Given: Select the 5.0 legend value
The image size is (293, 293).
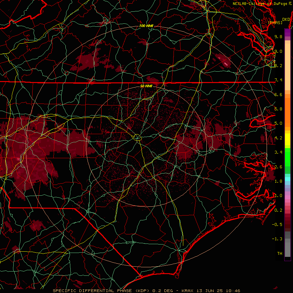Looking at the screenshot, I should point(278,123).
